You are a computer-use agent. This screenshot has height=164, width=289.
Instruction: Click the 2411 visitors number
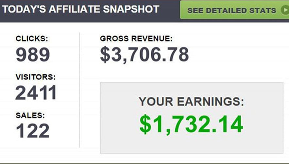pyautogui.click(x=36, y=93)
